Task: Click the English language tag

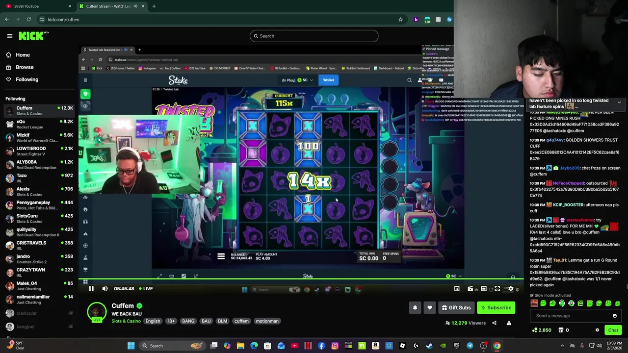Action: click(x=153, y=321)
